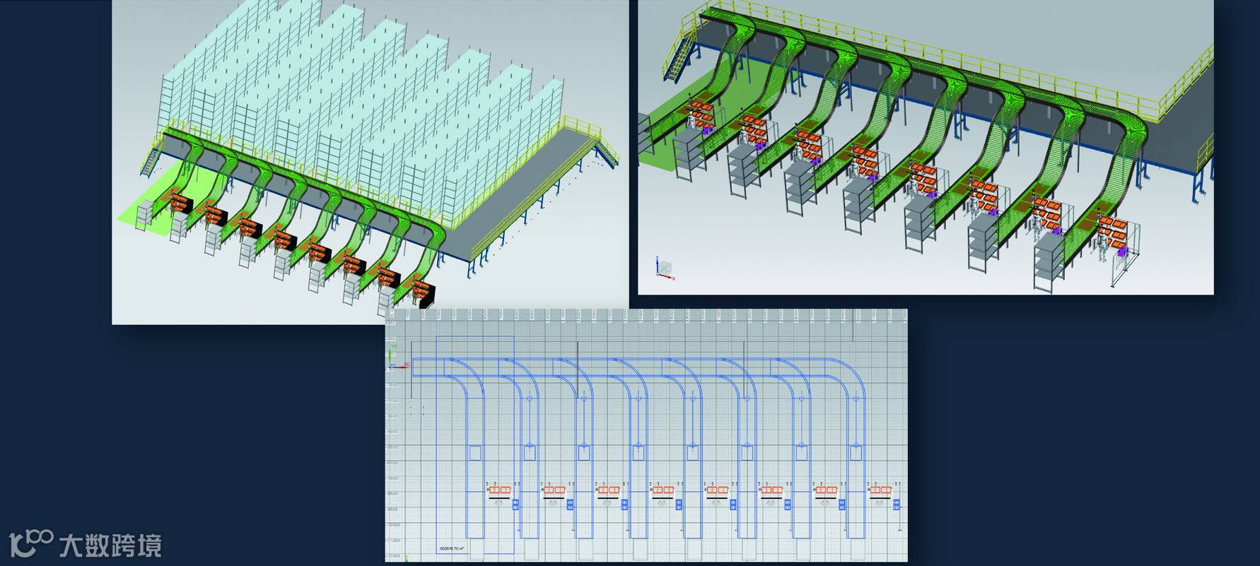This screenshot has height=566, width=1260.
Task: Open the 2D top-down plan drawing
Action: [646, 435]
